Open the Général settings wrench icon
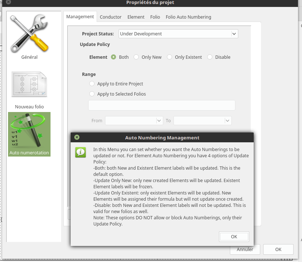Viewport: 302px width, 262px height. [x=29, y=34]
